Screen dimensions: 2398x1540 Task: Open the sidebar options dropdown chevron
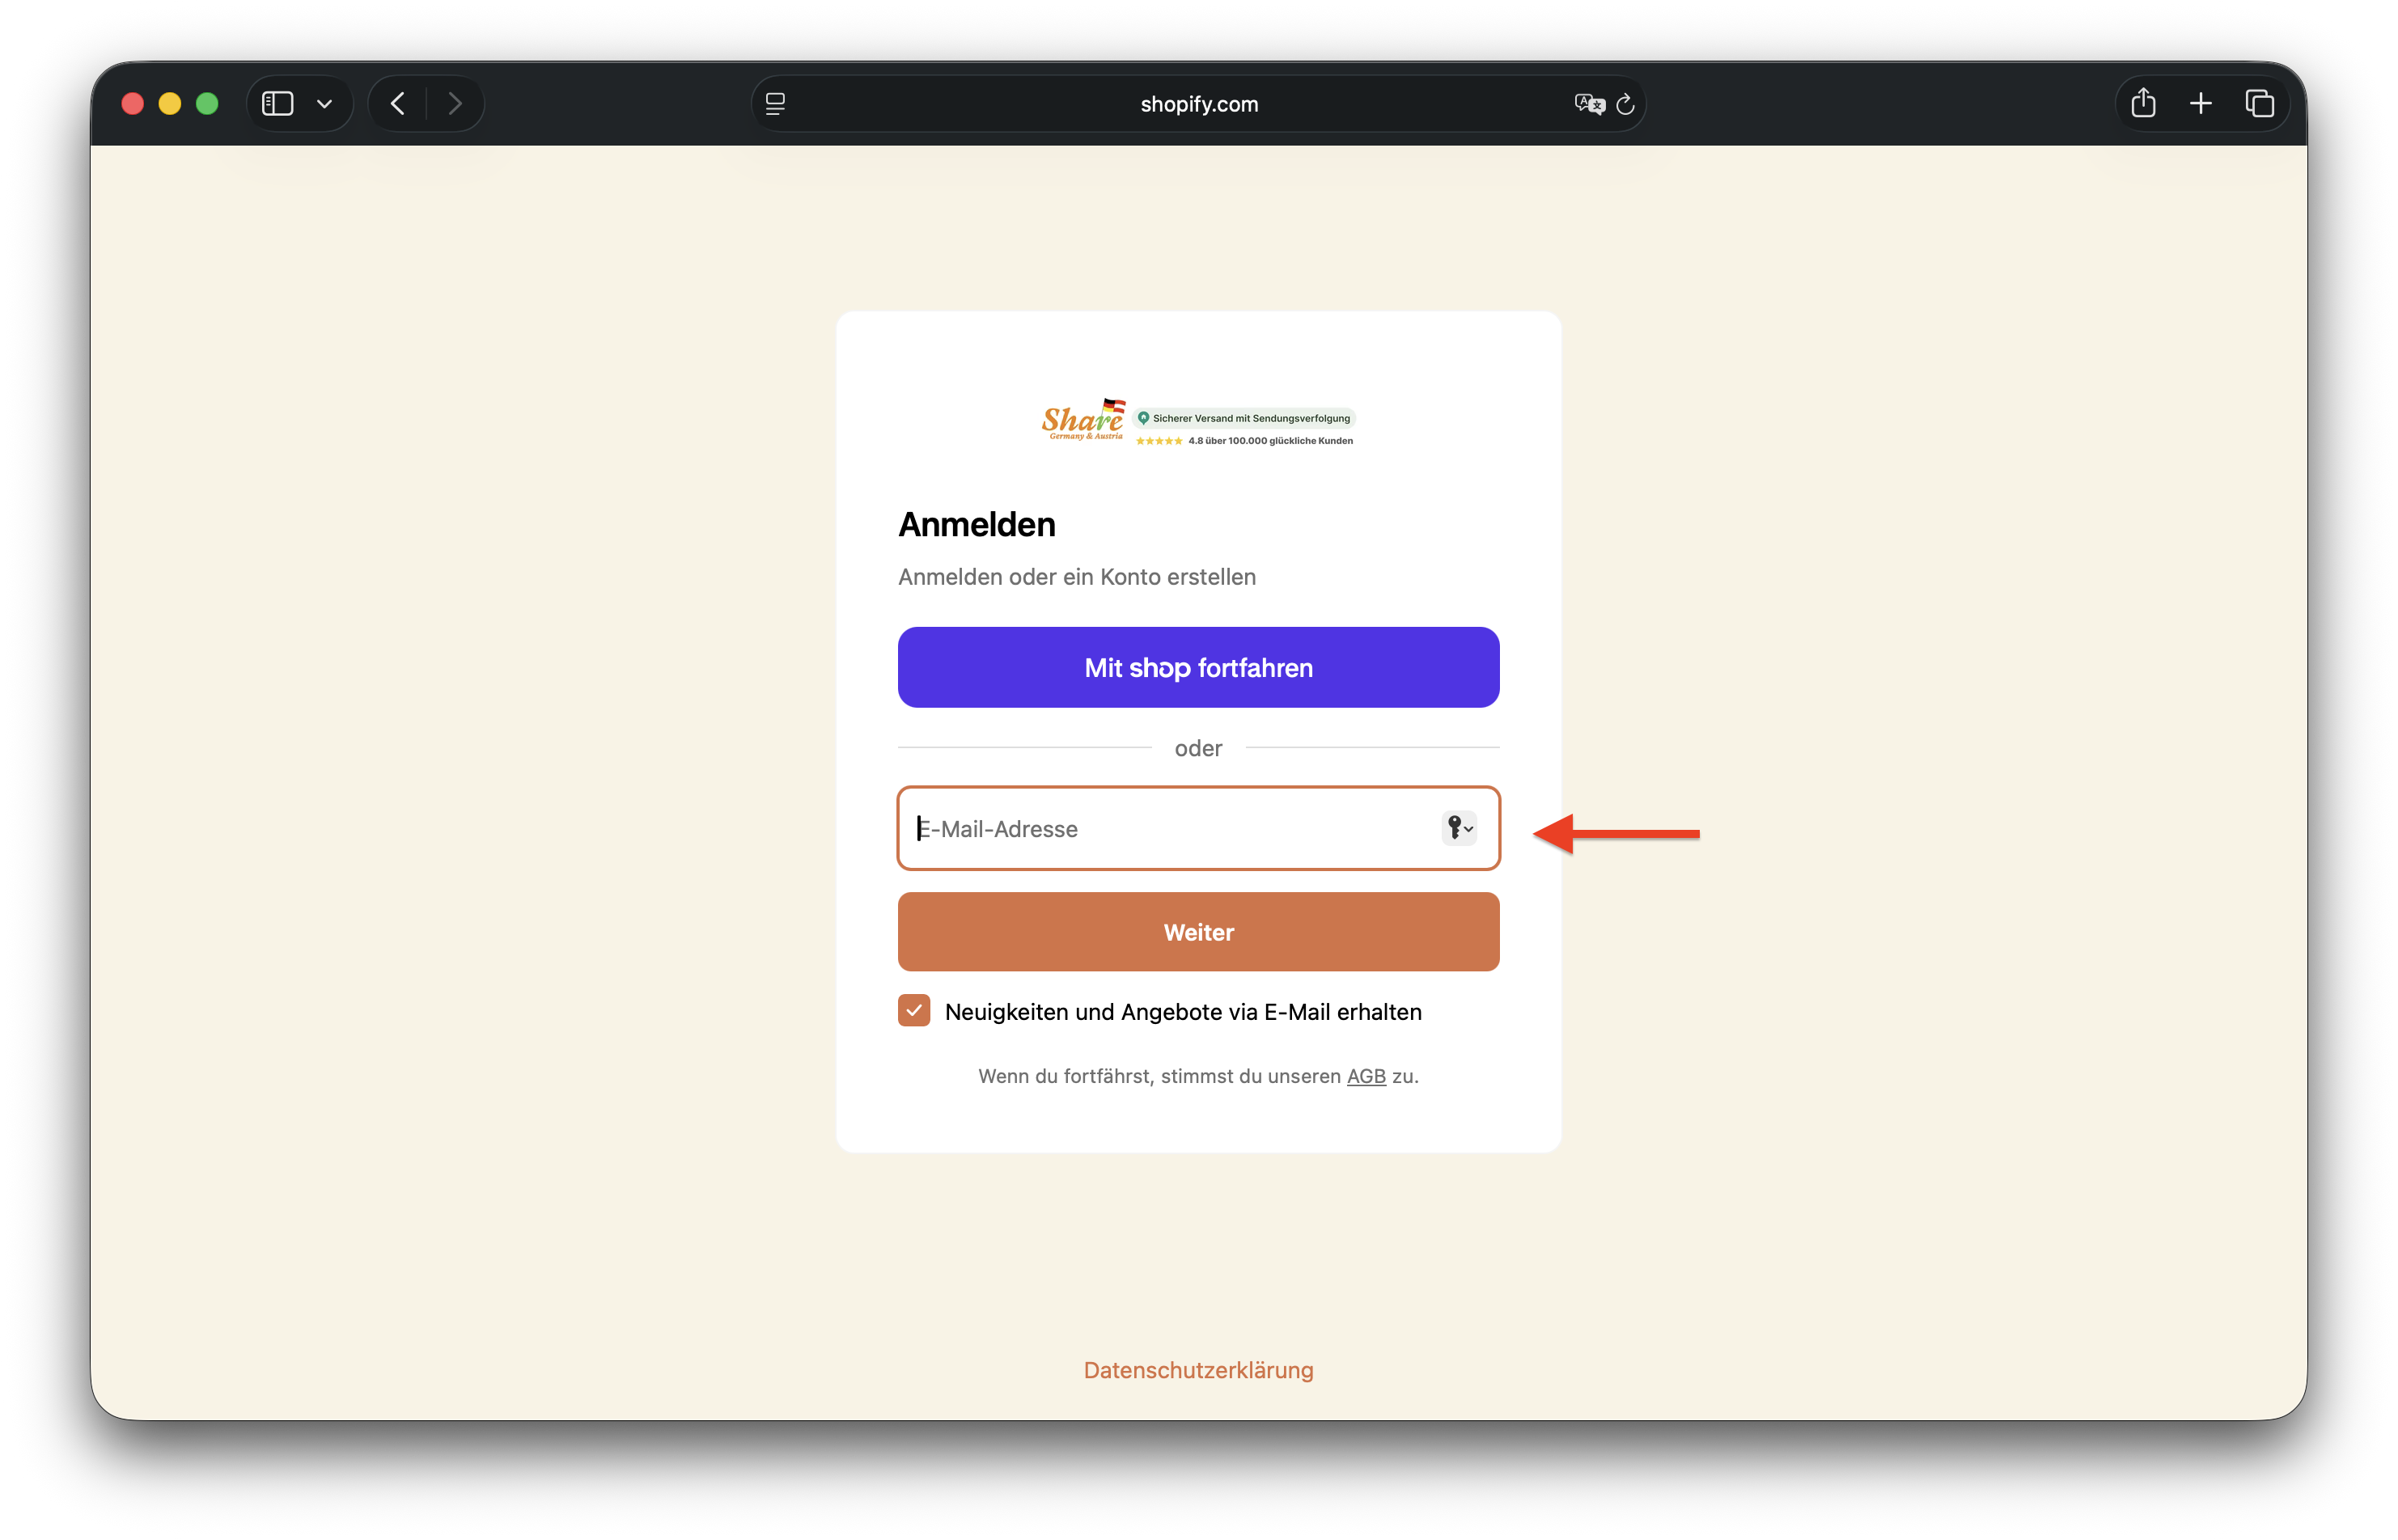pyautogui.click(x=324, y=104)
